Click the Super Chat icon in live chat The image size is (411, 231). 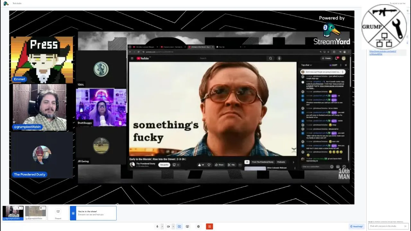click(338, 167)
